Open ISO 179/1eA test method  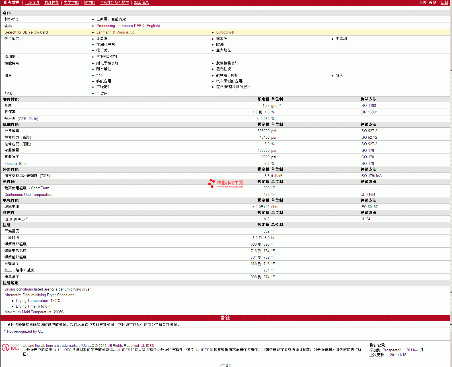click(371, 176)
